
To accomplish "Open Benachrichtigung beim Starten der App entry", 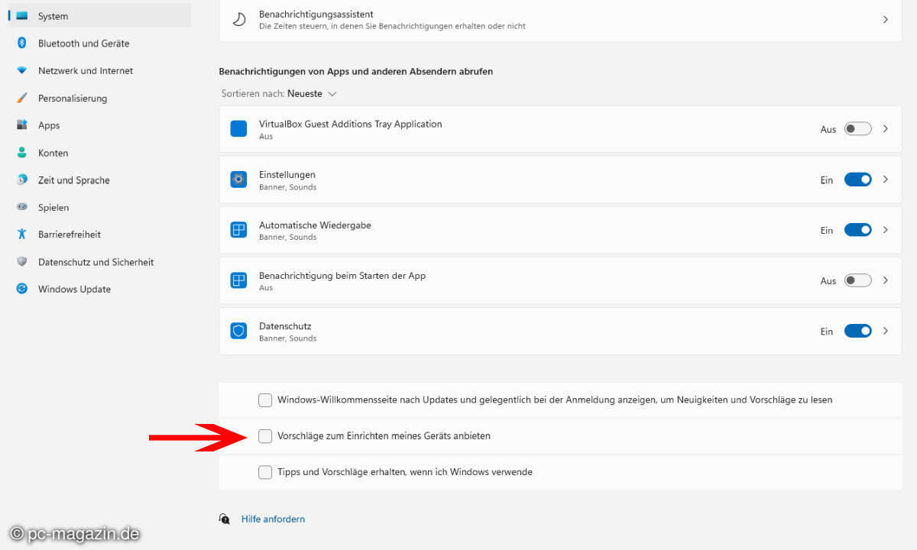I will 560,280.
